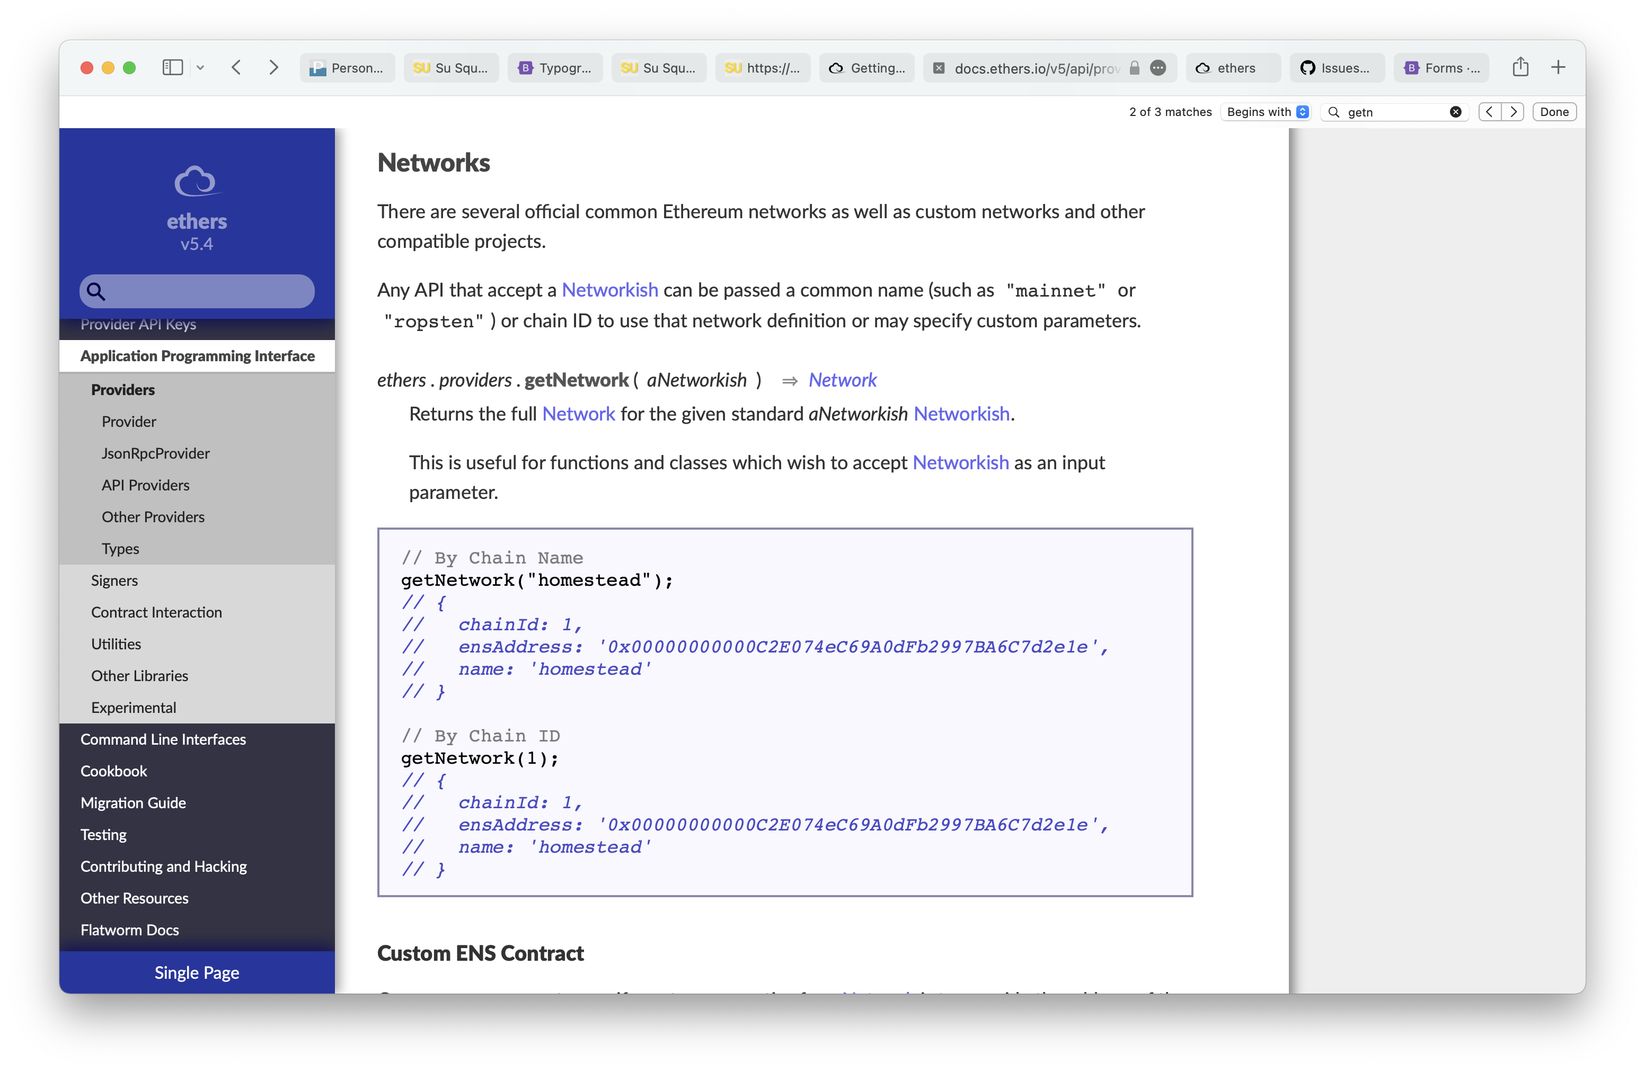
Task: Open the Networkish link in the text
Action: [x=609, y=290]
